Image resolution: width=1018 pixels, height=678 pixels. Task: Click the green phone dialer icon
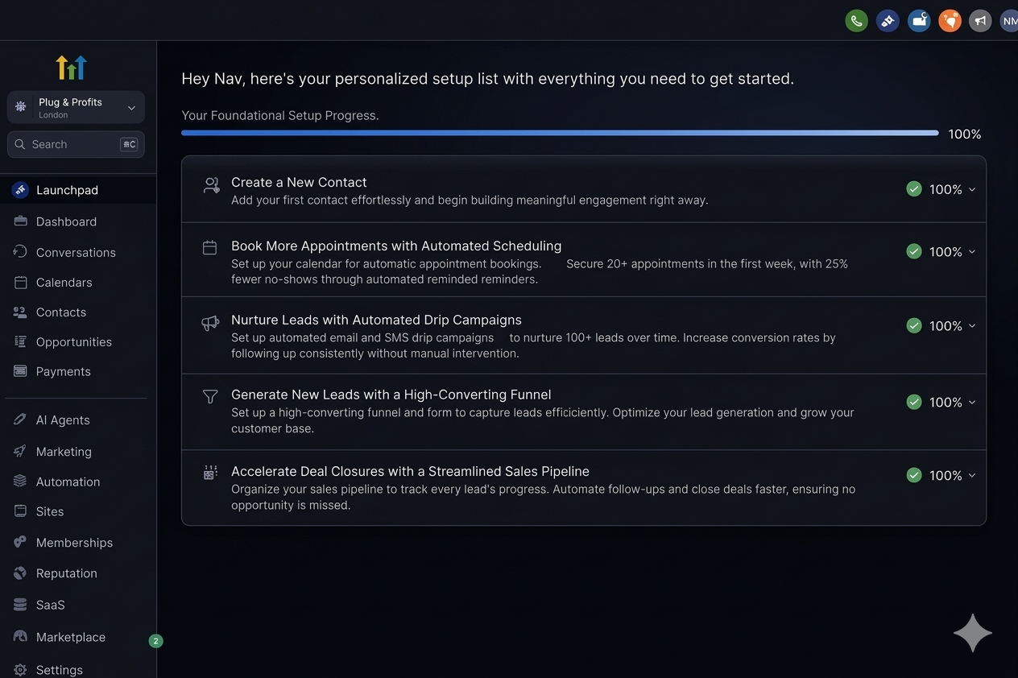tap(856, 21)
